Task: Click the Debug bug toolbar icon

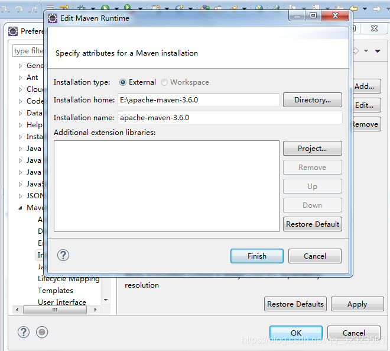Action: pos(82,8)
